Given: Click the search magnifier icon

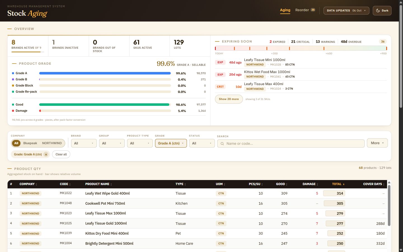Looking at the screenshot, I should point(222,144).
